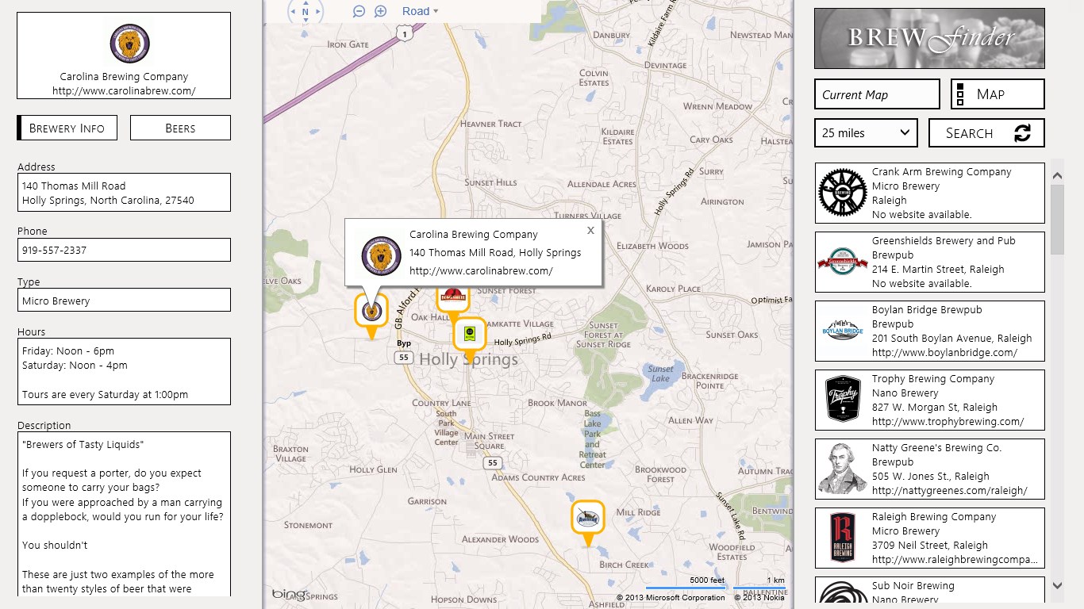This screenshot has height=609, width=1084.
Task: Click the refresh arrows icon in Search
Action: (x=1022, y=133)
